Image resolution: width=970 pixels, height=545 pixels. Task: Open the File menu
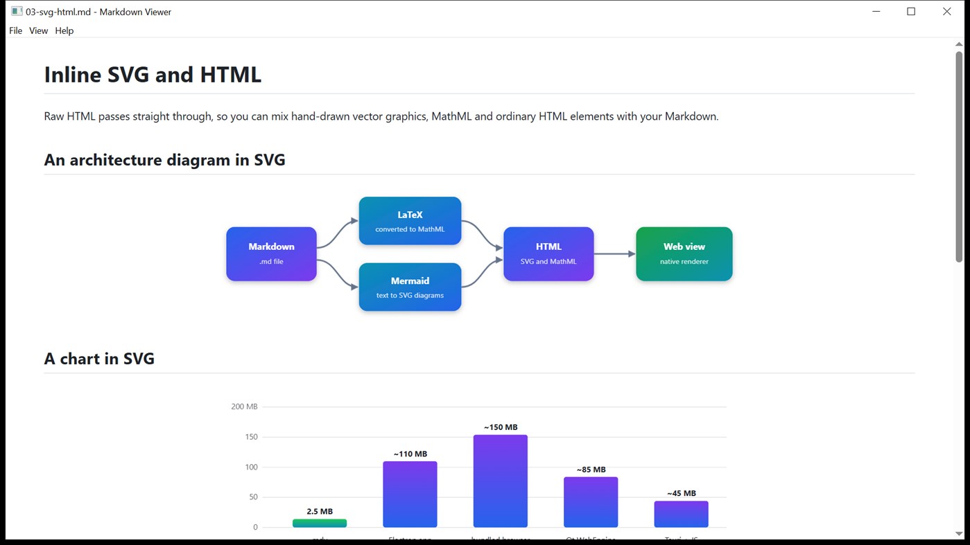15,30
